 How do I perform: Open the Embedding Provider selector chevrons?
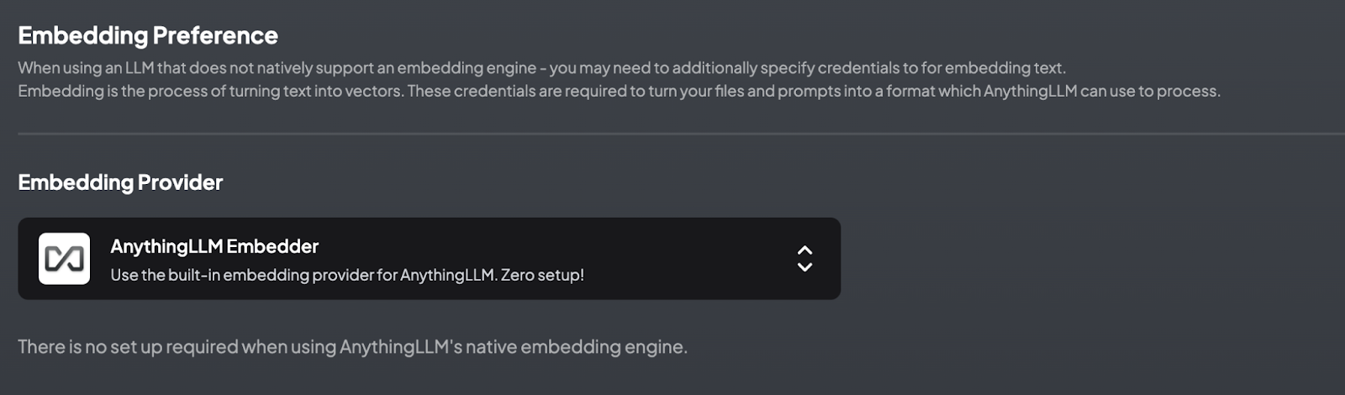click(804, 259)
